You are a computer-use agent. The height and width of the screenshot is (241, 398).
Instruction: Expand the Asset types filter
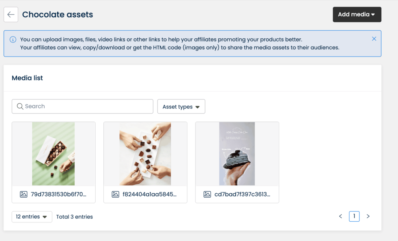pos(181,107)
